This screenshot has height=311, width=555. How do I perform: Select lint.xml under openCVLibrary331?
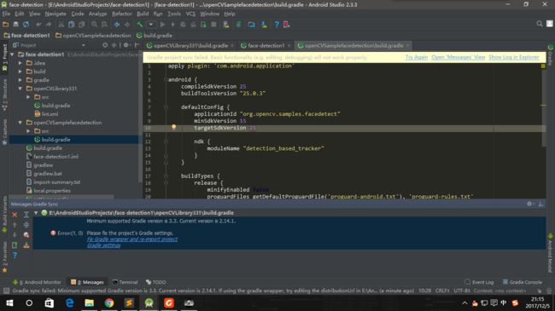tap(50, 114)
